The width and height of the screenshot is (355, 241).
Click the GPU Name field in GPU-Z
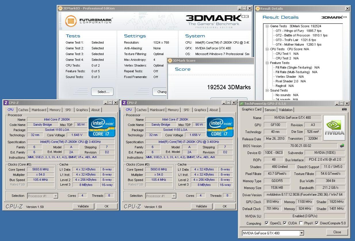point(293,118)
